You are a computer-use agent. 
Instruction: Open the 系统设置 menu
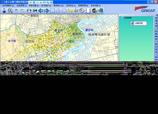pyautogui.click(x=95, y=5)
